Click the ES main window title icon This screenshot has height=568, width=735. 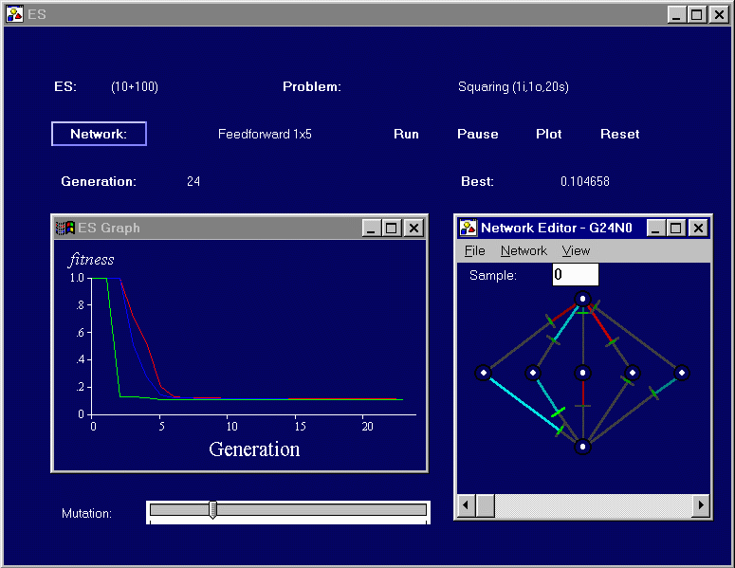point(15,14)
